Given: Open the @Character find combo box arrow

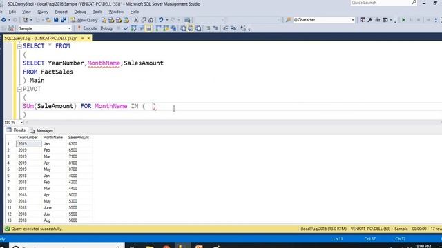Looking at the screenshot, I should (x=353, y=20).
